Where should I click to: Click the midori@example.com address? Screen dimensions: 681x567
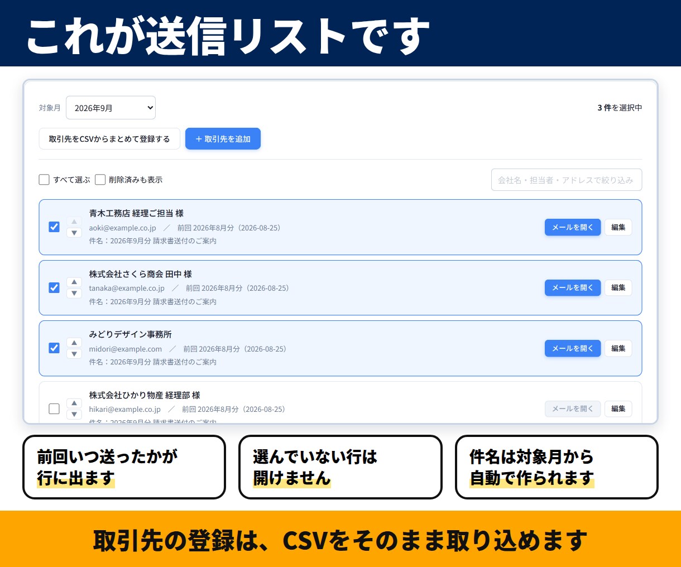126,349
